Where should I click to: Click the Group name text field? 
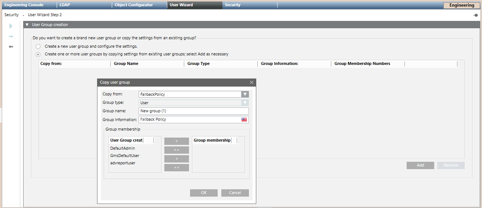pyautogui.click(x=194, y=111)
